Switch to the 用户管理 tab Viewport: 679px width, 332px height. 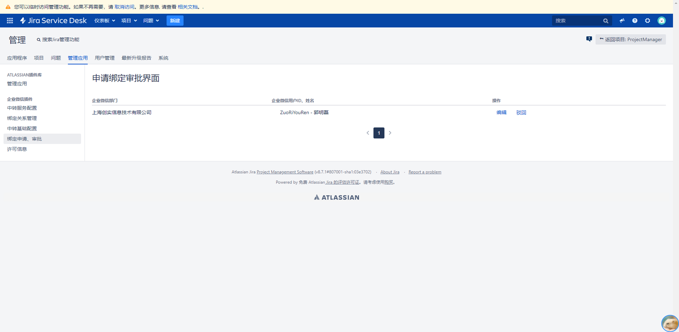(104, 58)
